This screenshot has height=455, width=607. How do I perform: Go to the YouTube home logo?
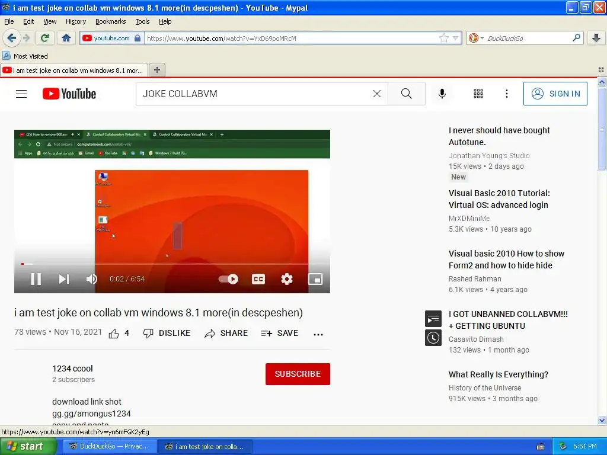tap(69, 94)
